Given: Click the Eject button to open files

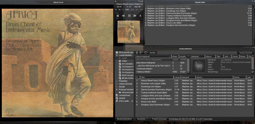Looking at the screenshot, I should click(140, 16).
